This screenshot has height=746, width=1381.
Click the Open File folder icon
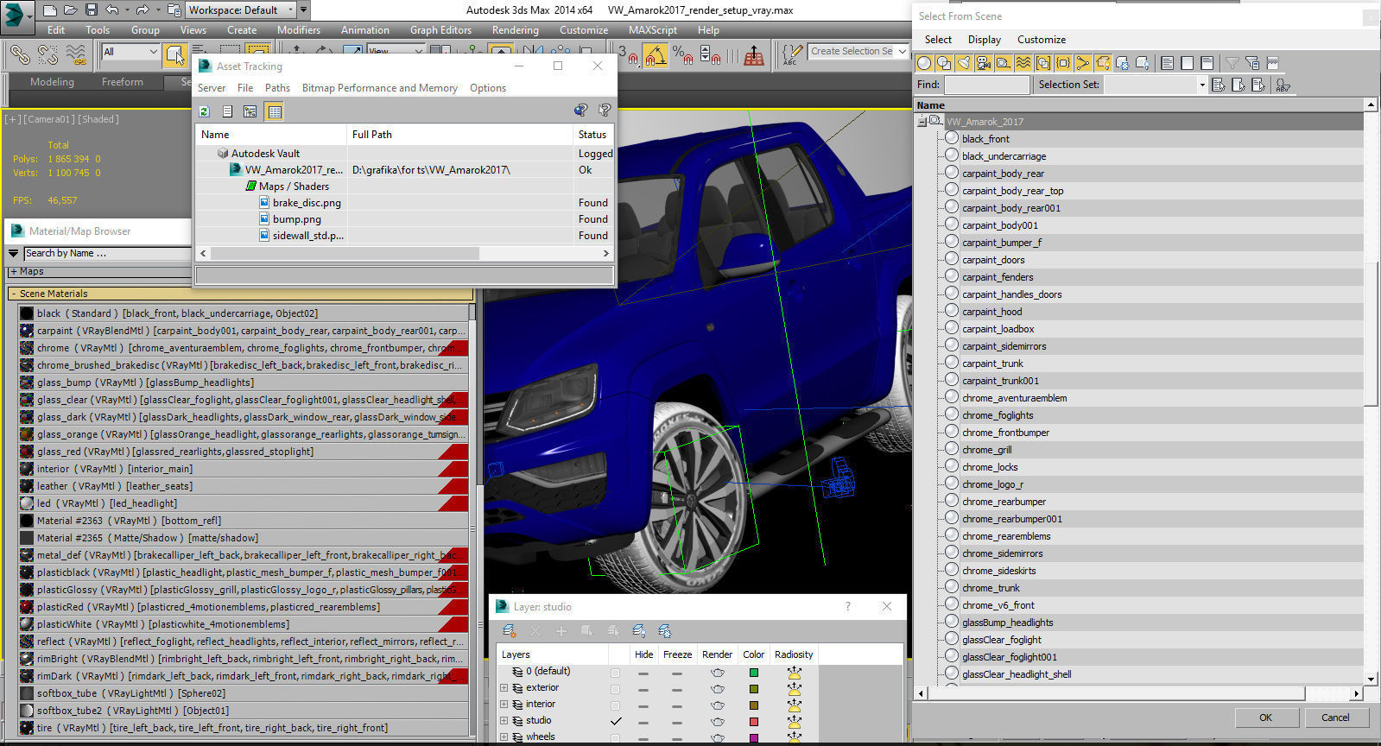(70, 10)
